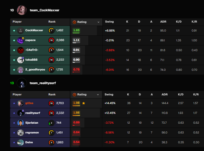204x151 pixels.
Task: Click the MVP star next to gl0ss rating
Action: click(84, 103)
